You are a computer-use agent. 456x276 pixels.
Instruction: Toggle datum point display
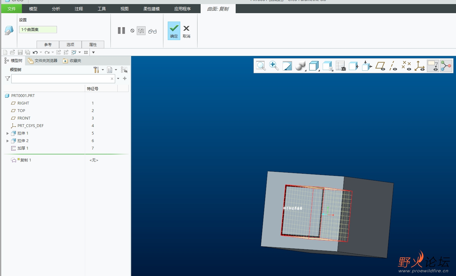pyautogui.click(x=406, y=66)
